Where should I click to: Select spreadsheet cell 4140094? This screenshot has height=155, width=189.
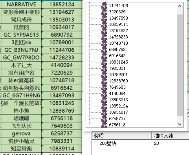[x=62, y=65]
